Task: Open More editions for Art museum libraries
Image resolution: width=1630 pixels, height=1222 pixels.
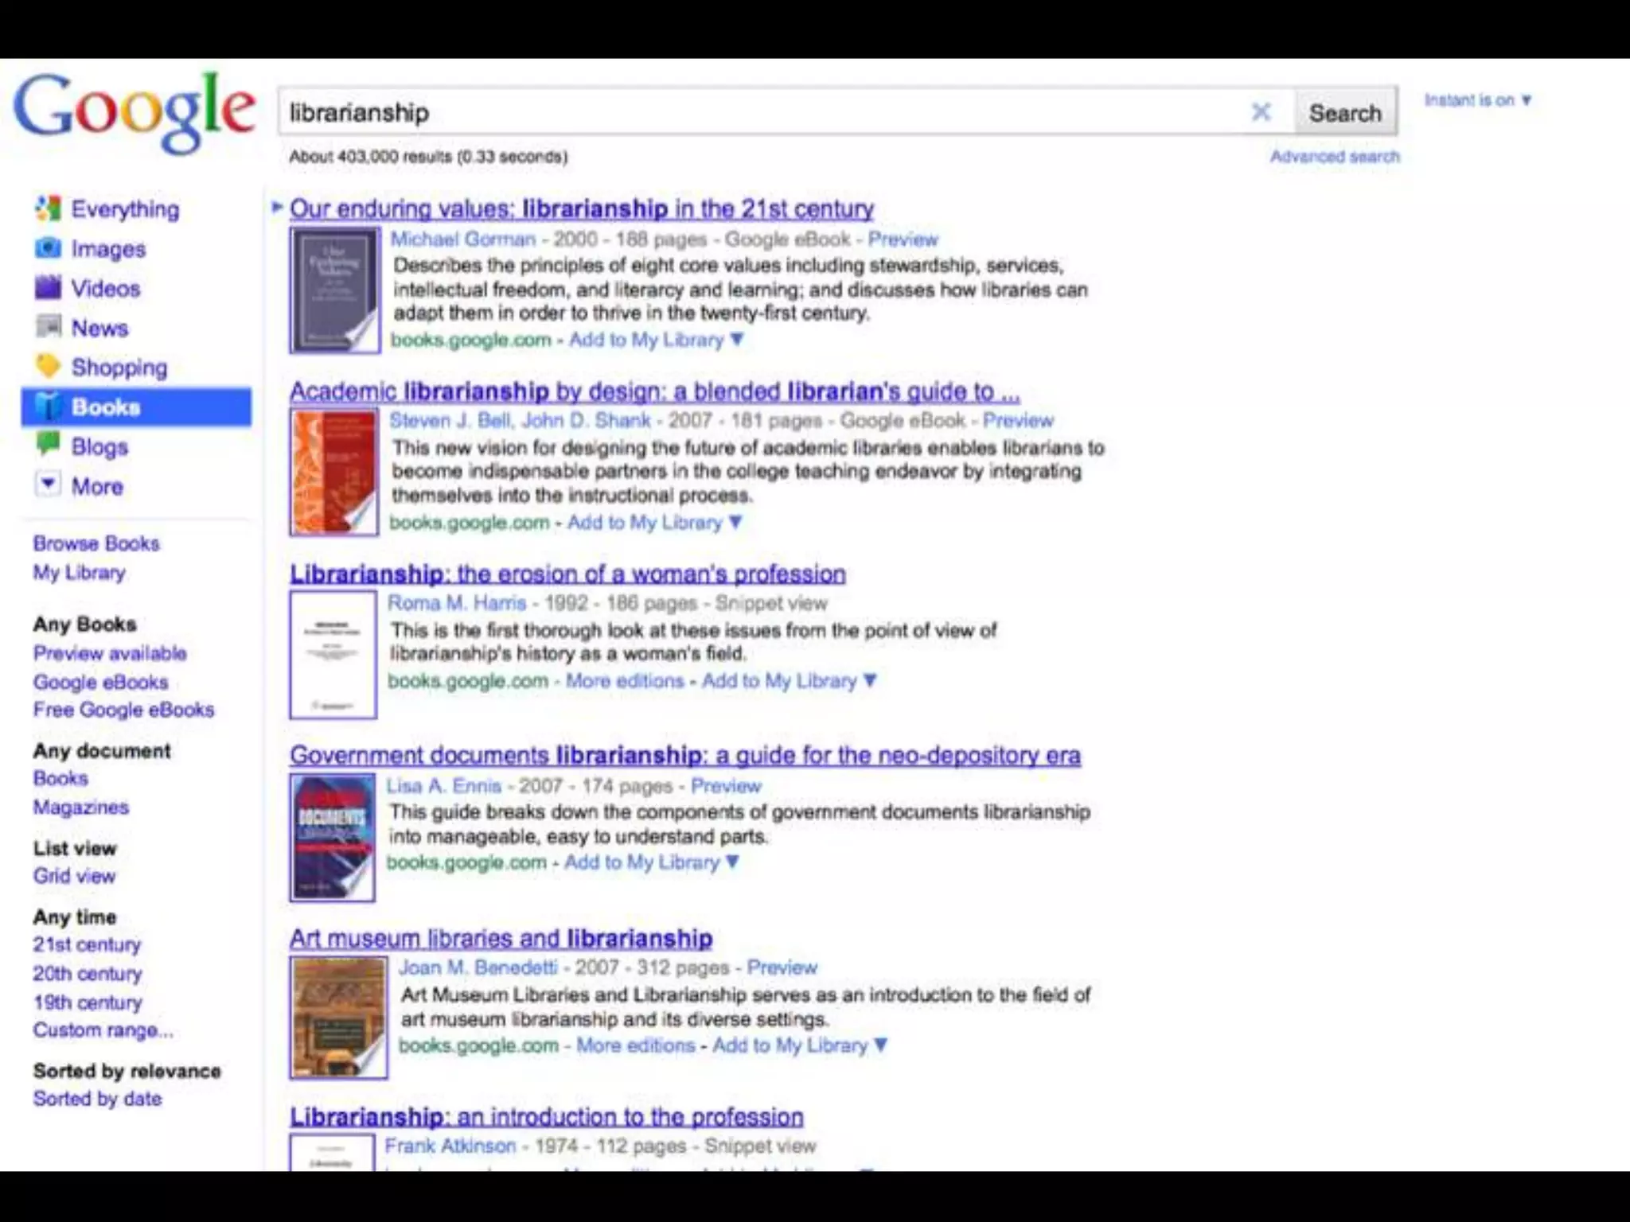Action: [635, 1045]
